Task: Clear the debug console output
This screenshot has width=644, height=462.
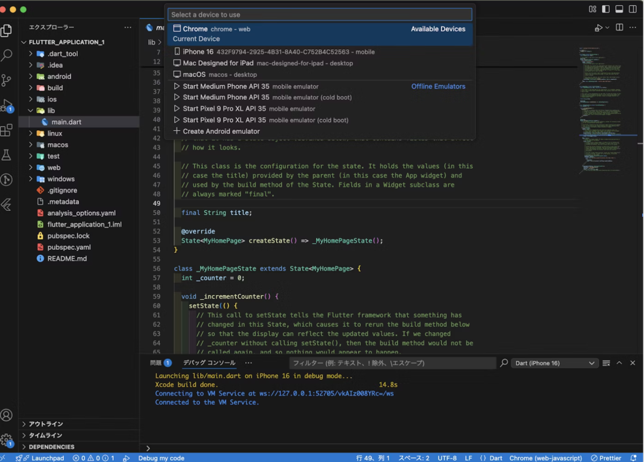Action: [606, 363]
